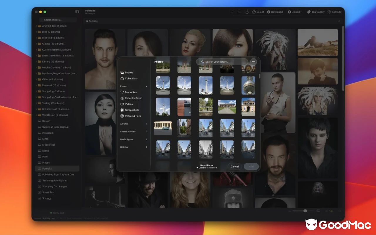Open the Tag Gallery tool
376x235 pixels.
[316, 12]
